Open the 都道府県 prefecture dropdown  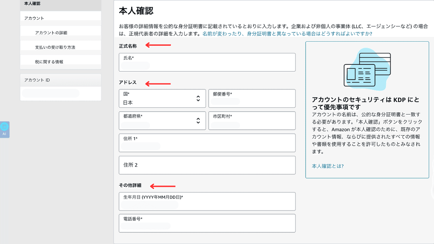point(162,121)
